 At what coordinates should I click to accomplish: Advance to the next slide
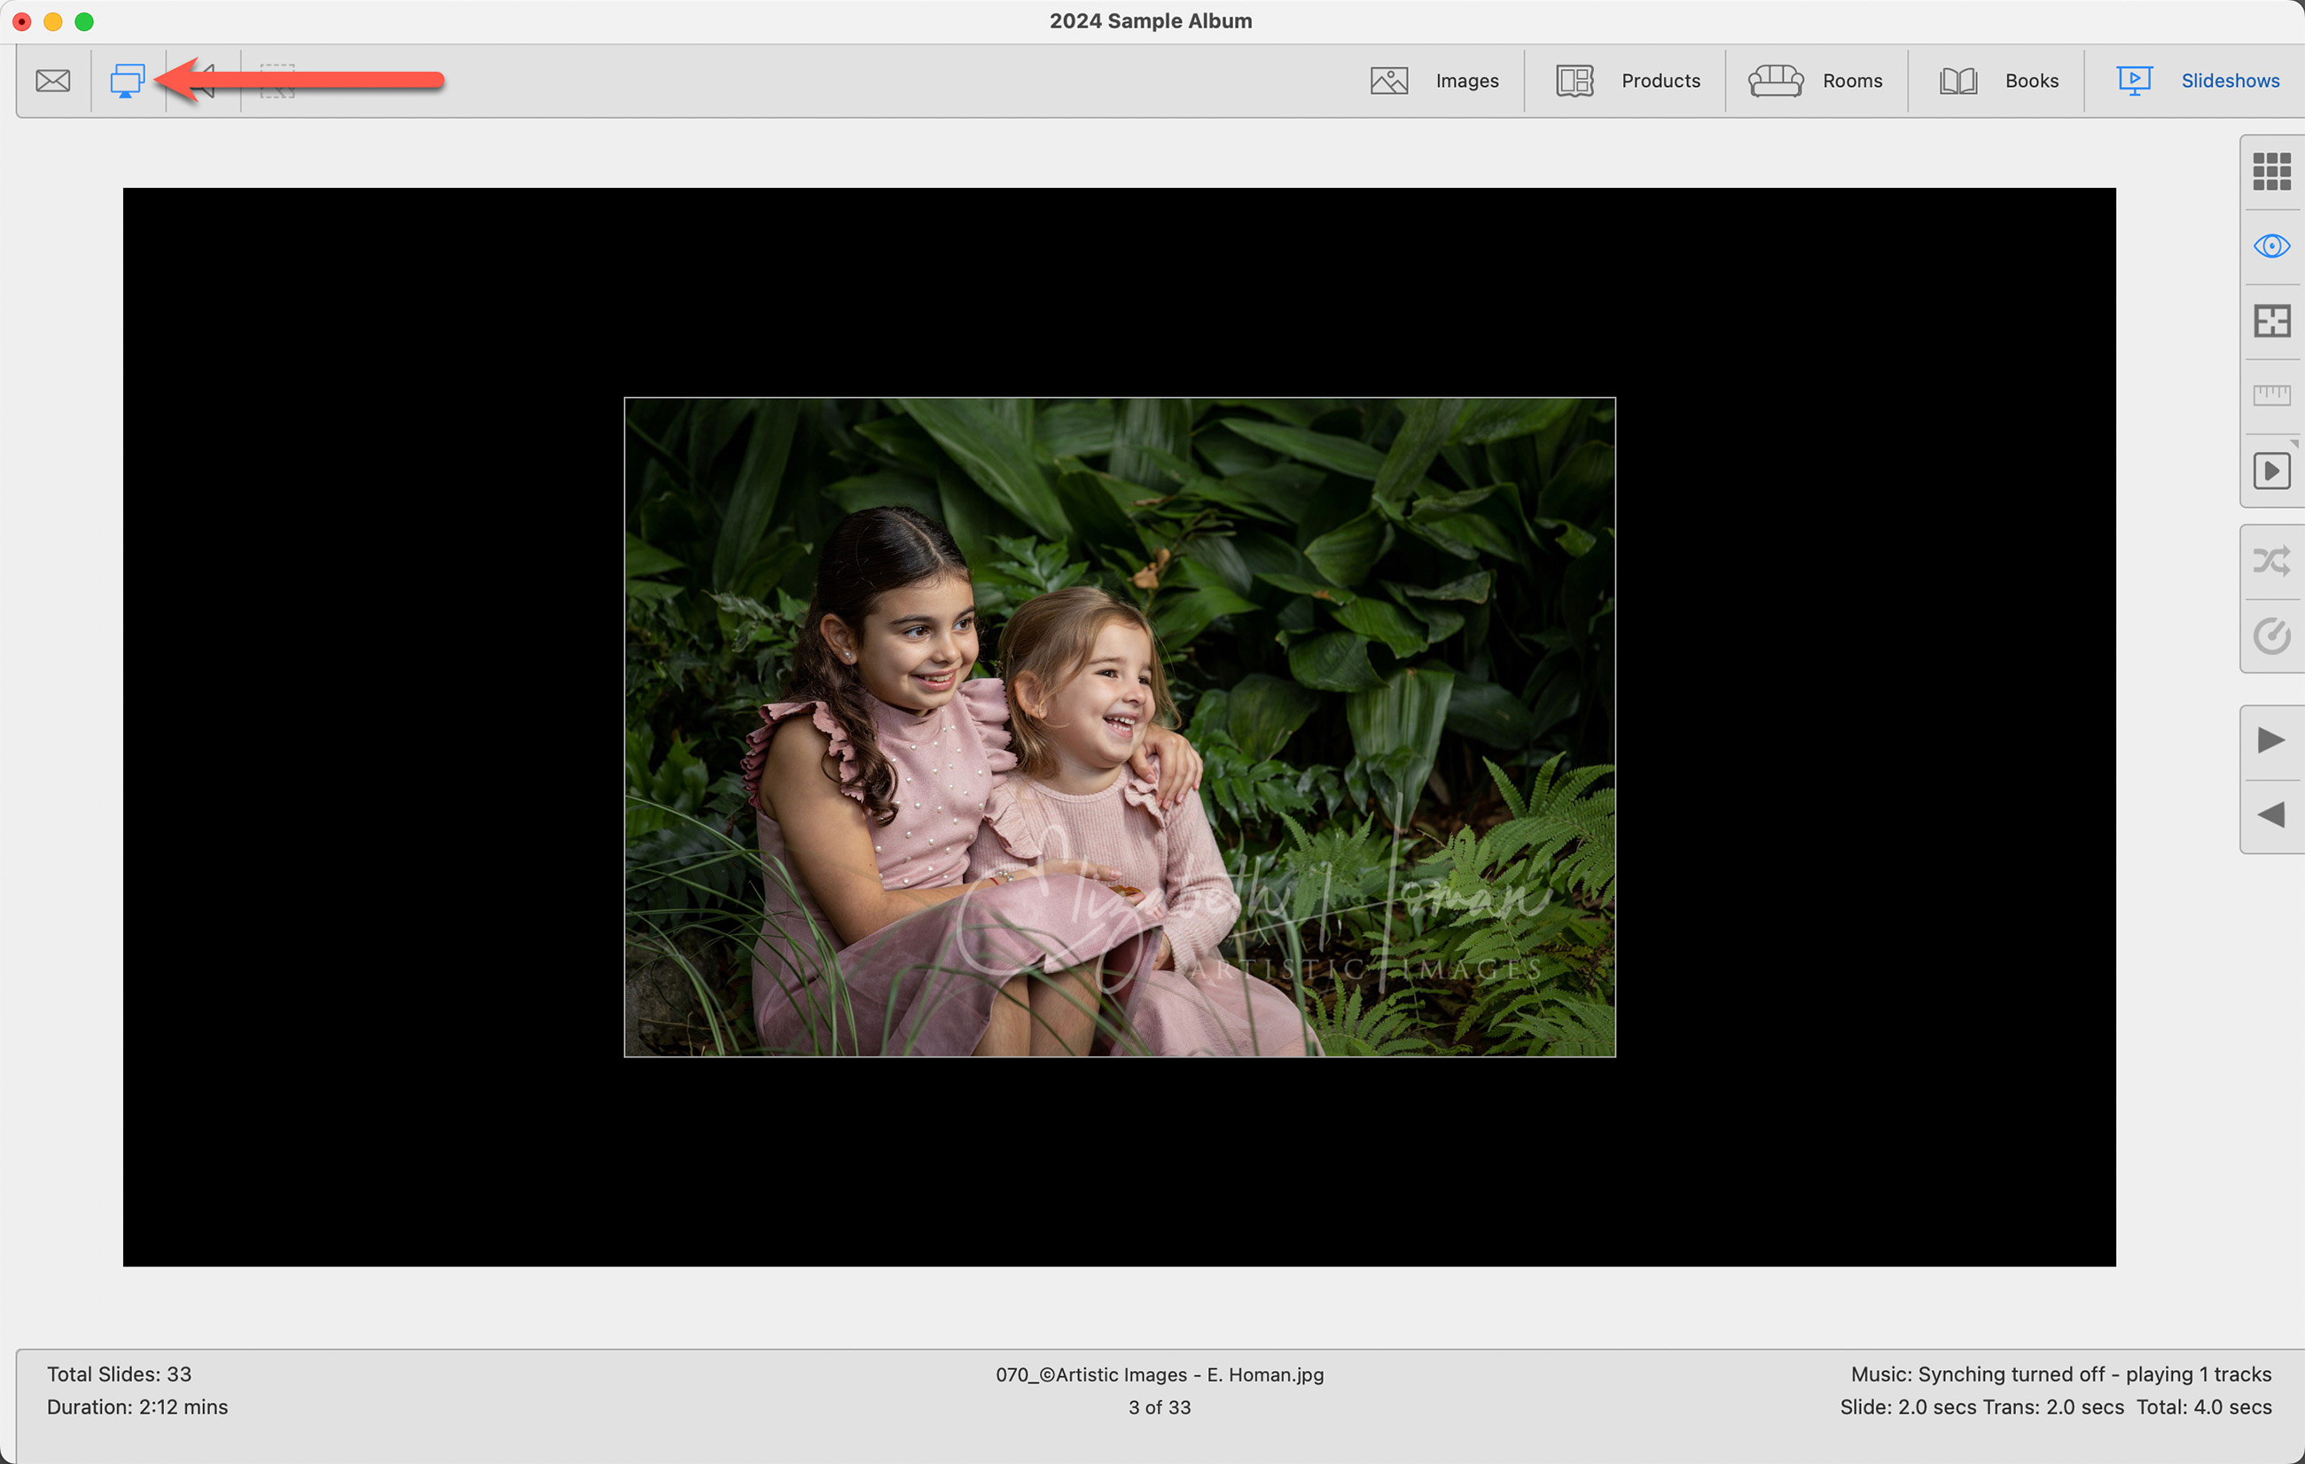click(2270, 740)
